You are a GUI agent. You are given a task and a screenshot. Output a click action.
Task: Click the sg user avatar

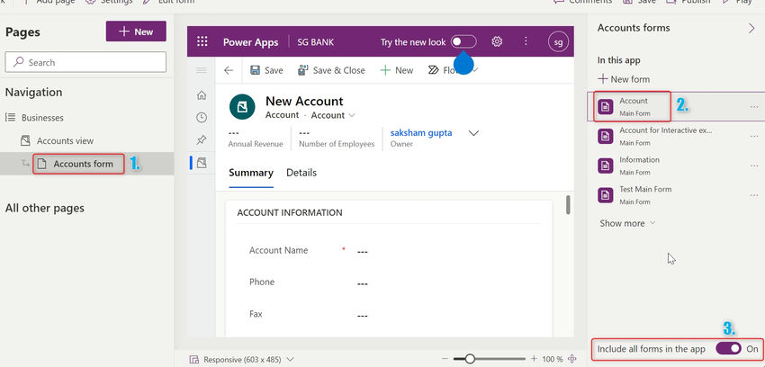[559, 42]
